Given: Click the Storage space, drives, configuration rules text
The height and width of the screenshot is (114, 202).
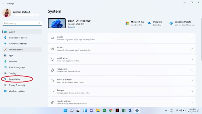Looking at the screenshot, I should pos(73,93).
